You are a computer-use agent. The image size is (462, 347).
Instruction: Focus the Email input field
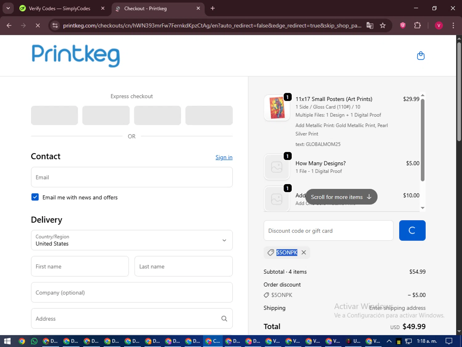(x=132, y=177)
